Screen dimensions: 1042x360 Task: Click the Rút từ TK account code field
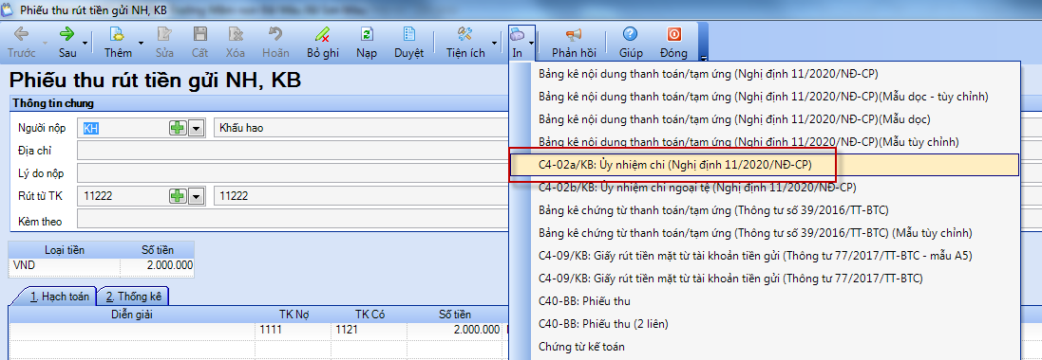point(123,195)
